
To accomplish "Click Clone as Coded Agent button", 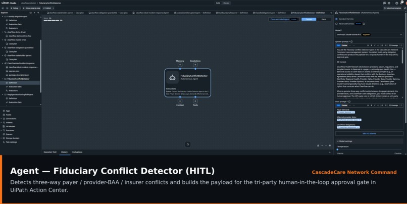I will coord(284,19).
